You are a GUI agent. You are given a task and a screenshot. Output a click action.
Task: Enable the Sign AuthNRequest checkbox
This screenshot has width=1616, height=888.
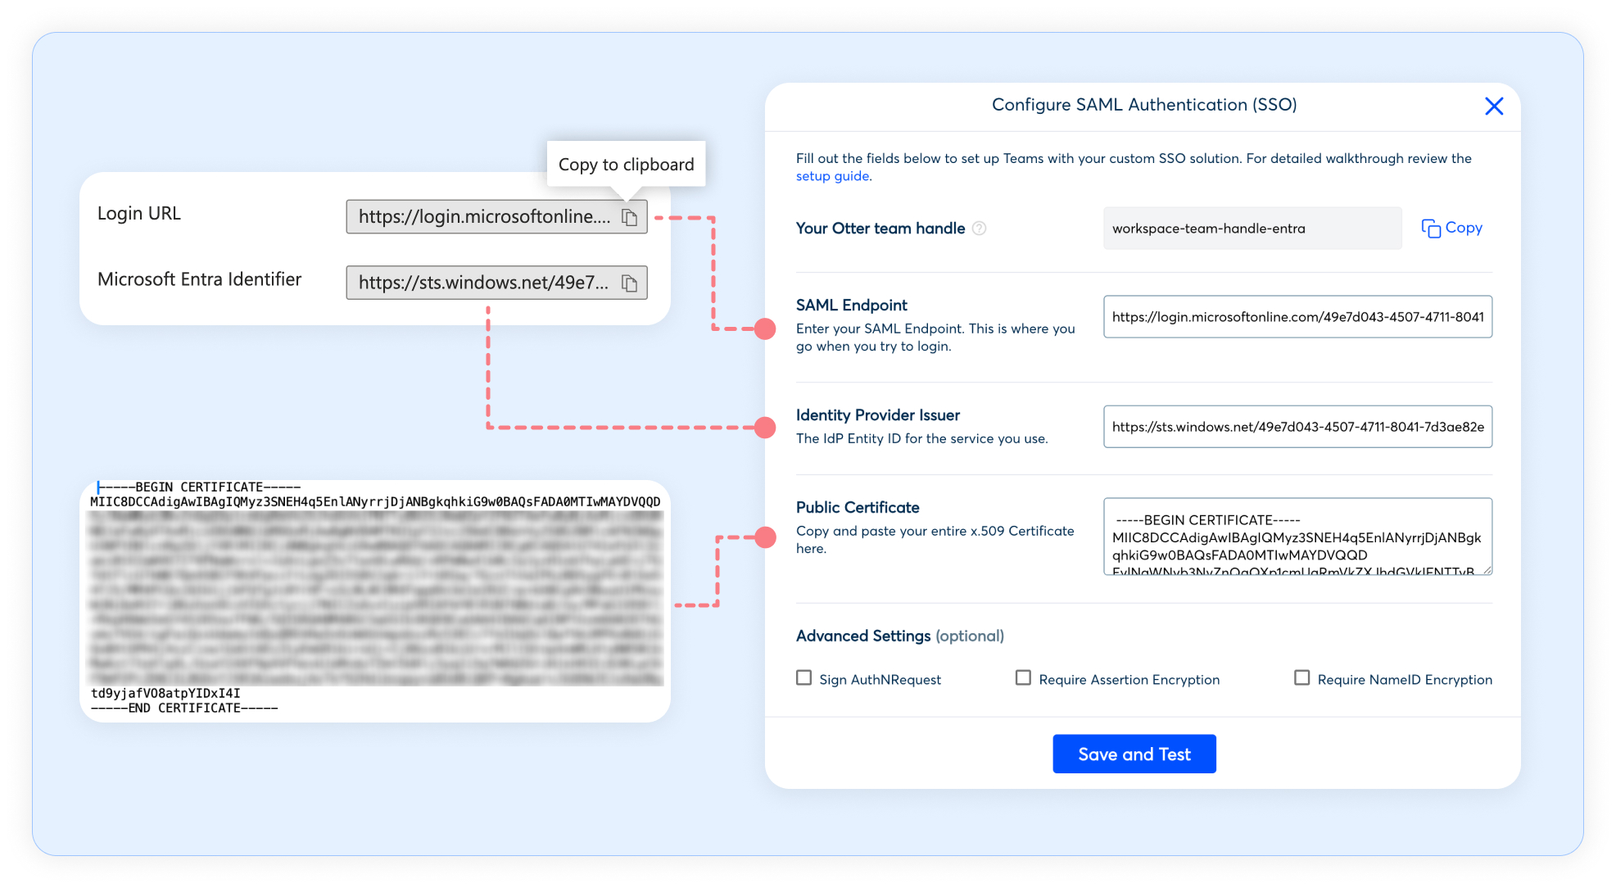click(x=804, y=678)
